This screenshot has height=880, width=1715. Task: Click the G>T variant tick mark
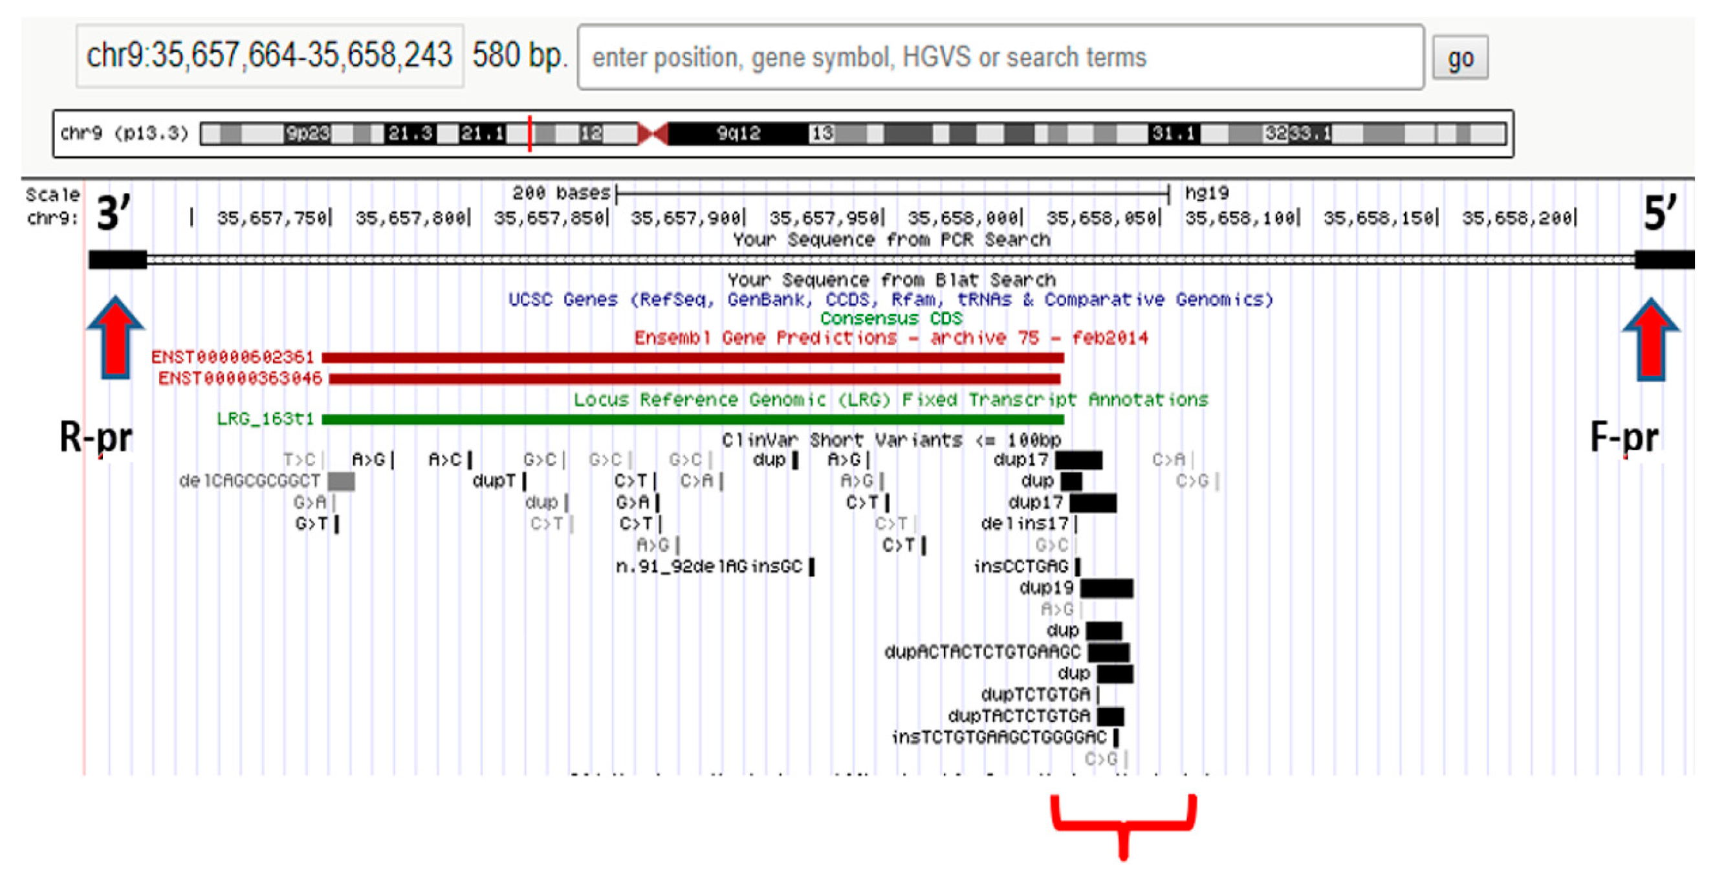click(338, 524)
